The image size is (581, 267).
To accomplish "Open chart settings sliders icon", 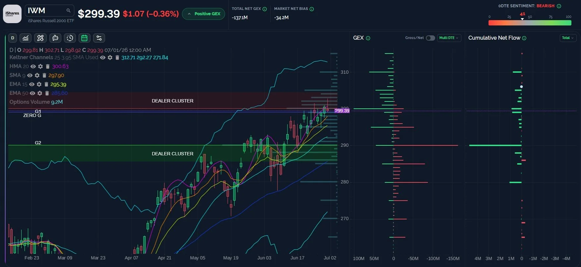I will click(x=99, y=38).
